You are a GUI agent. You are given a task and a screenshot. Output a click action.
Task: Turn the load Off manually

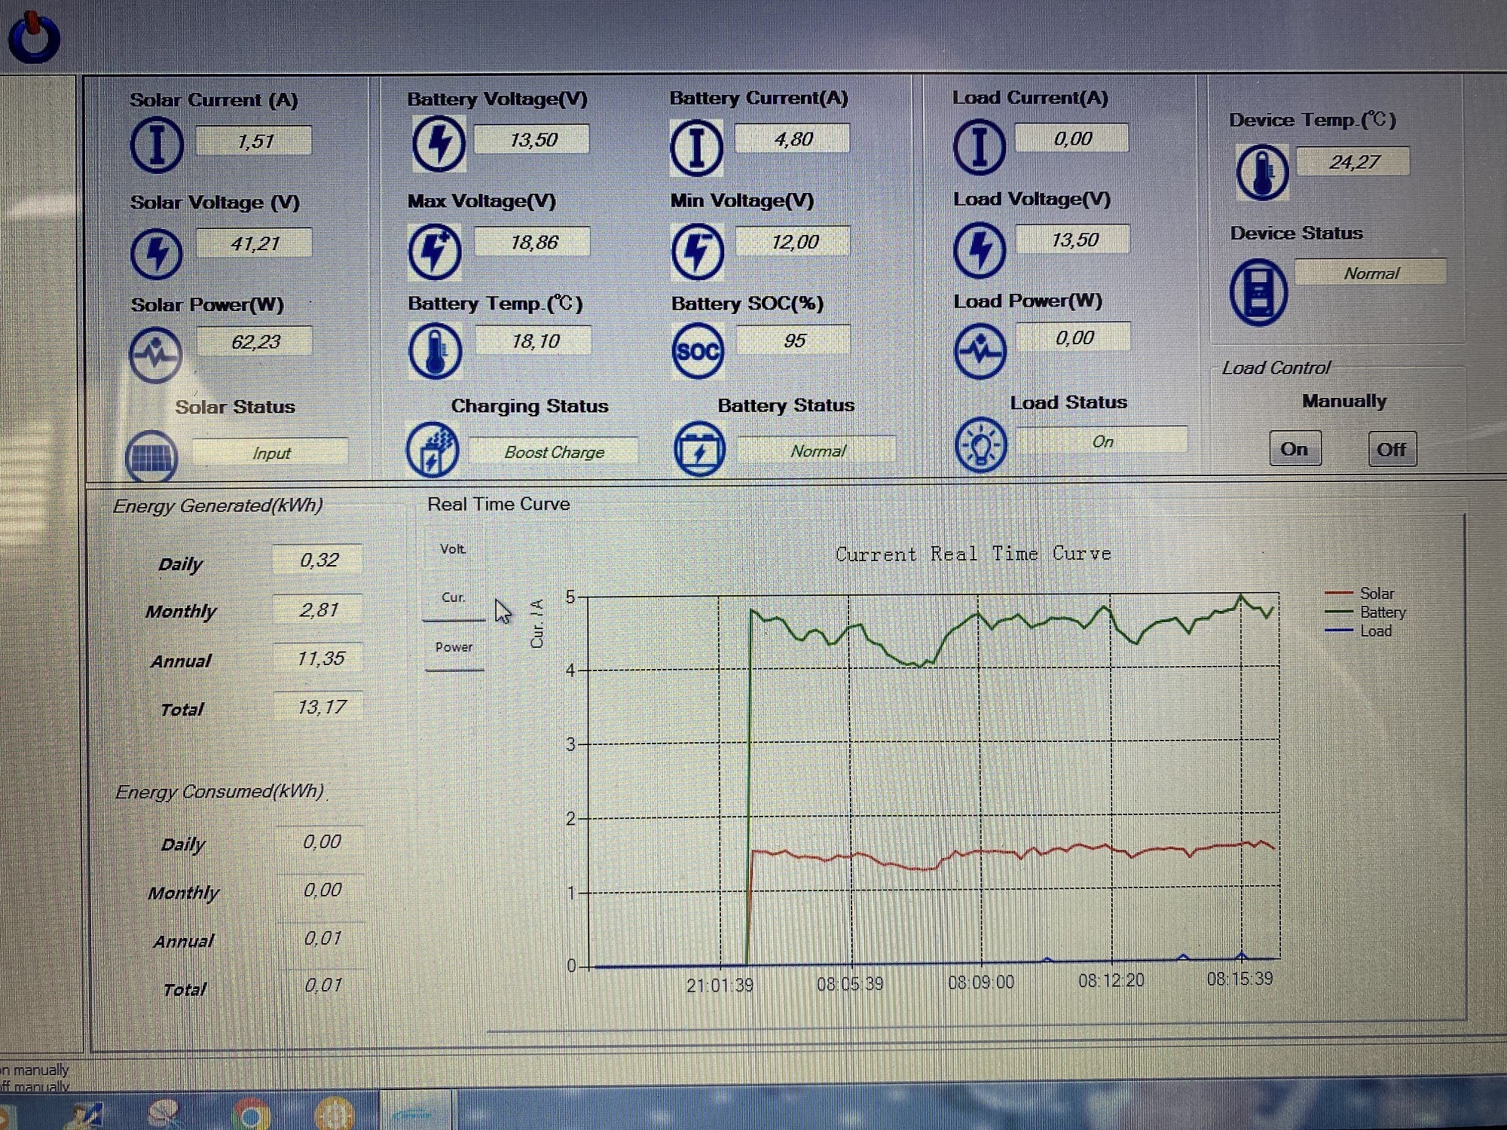point(1392,450)
